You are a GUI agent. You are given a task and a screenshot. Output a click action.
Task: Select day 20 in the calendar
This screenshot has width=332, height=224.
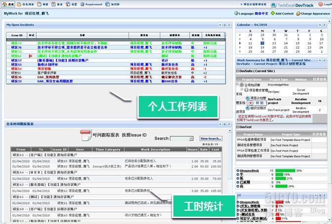[274, 47]
